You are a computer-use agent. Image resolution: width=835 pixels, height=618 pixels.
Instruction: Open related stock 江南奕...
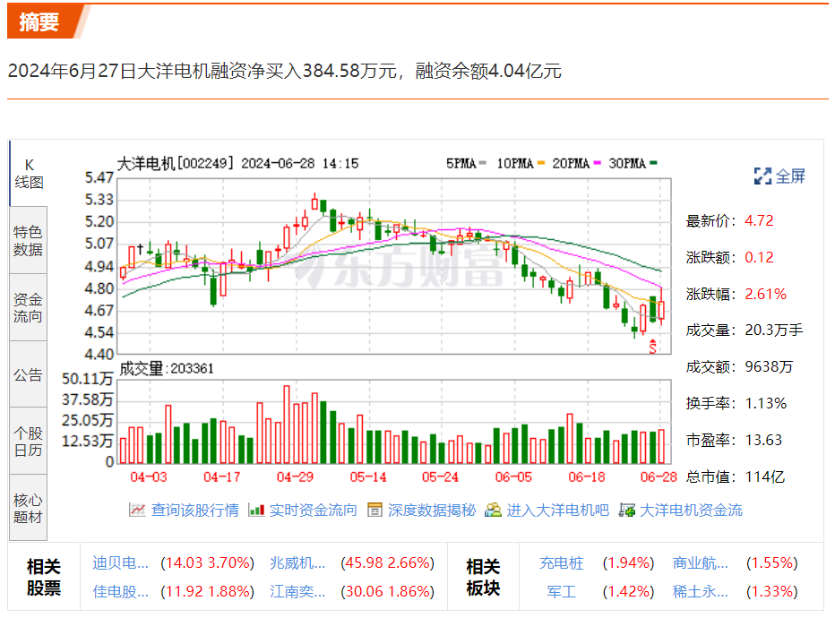coord(297,591)
